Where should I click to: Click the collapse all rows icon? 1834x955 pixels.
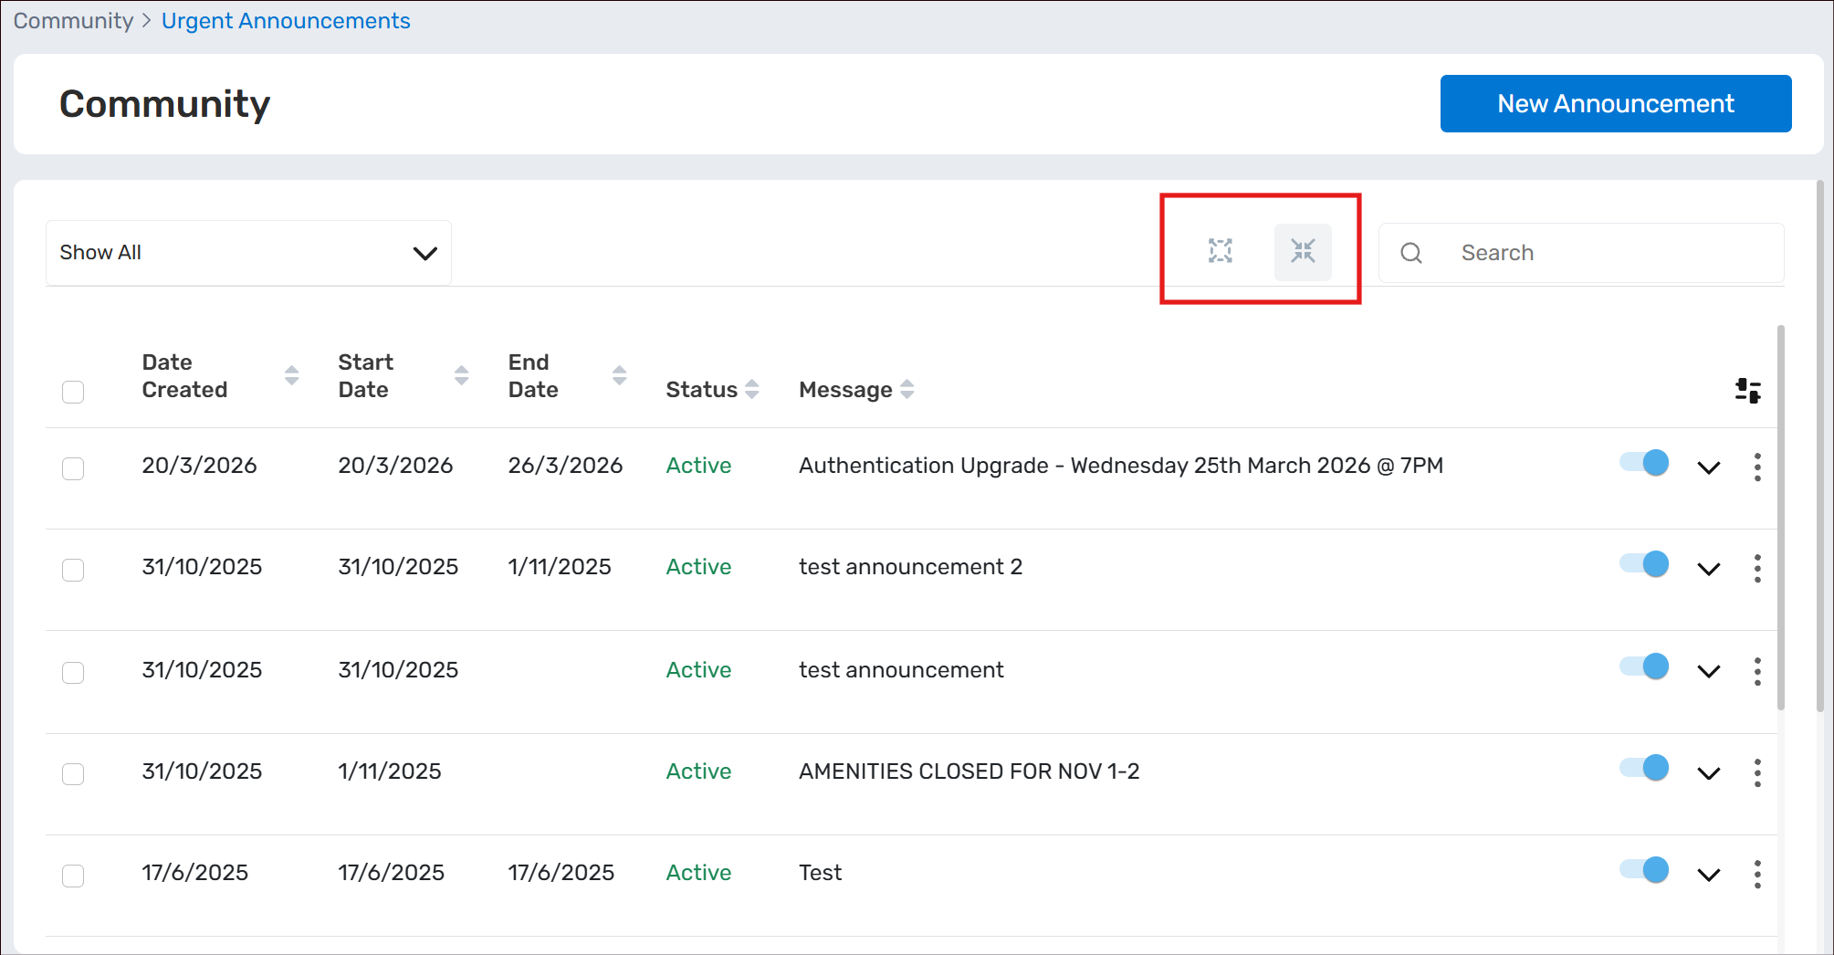(x=1303, y=251)
